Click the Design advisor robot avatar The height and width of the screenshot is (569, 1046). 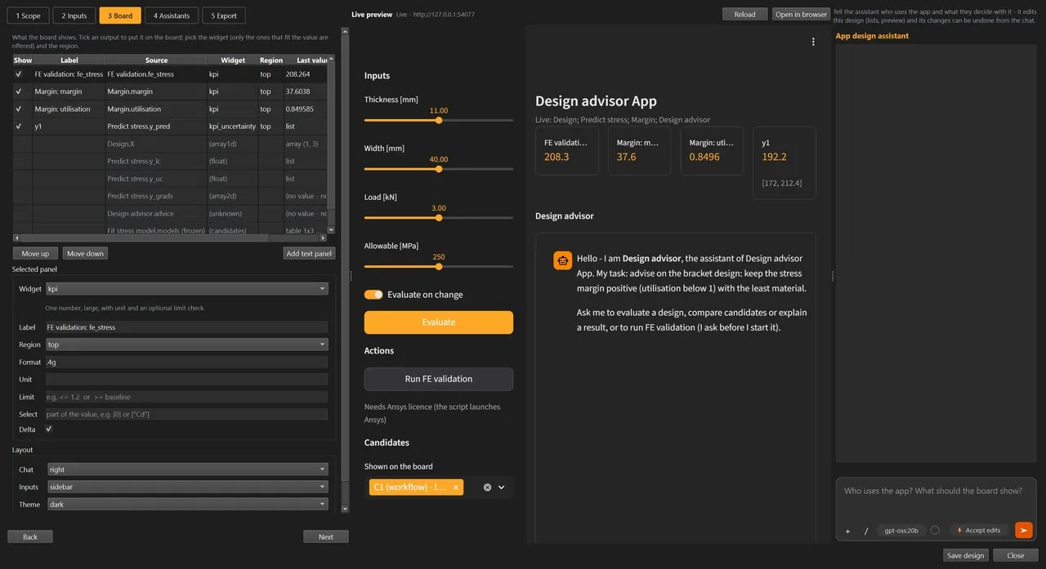coord(562,260)
